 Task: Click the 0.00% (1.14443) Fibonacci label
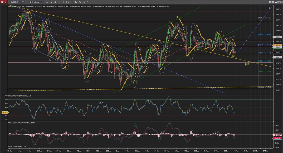[x=264, y=18]
